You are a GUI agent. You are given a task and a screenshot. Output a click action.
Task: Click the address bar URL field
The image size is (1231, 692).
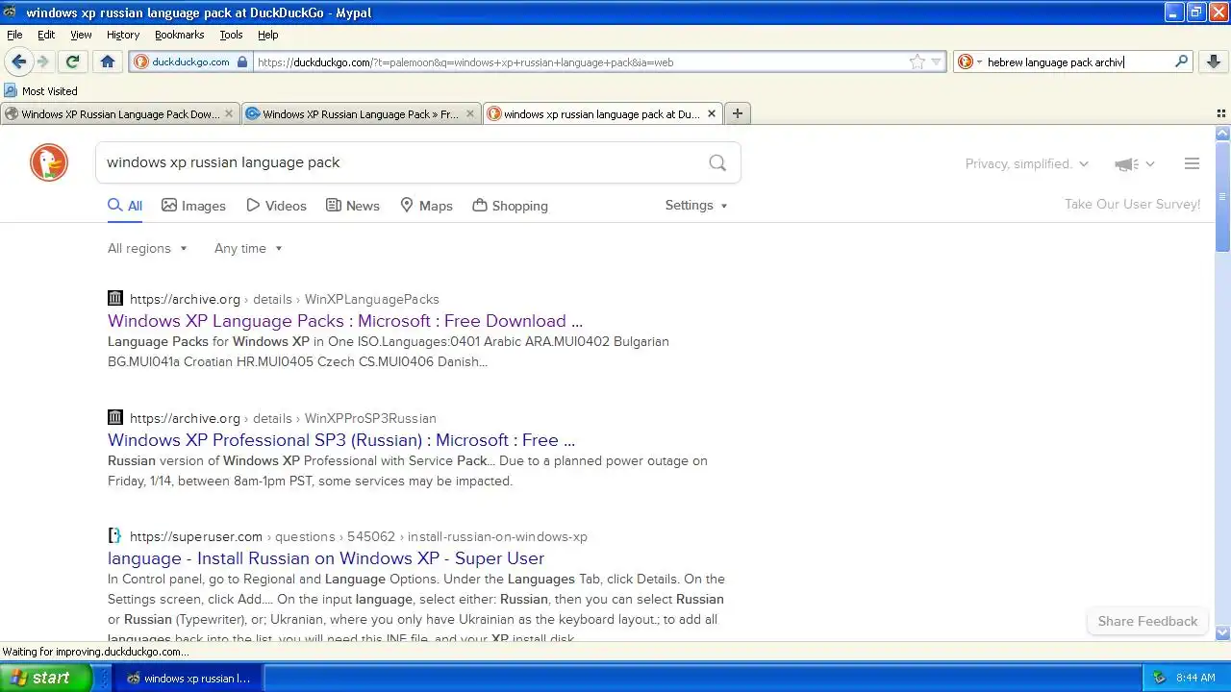(577, 62)
